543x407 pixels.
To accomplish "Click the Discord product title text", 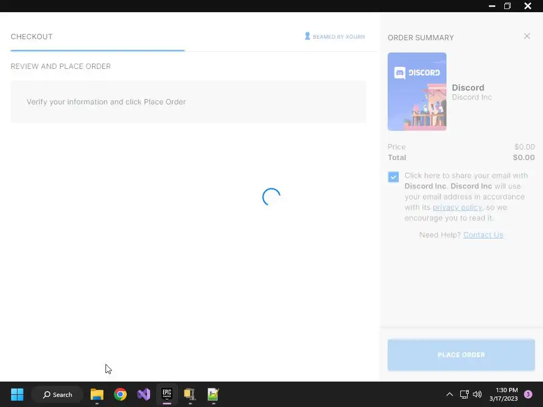I will click(x=468, y=87).
